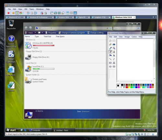
Task: Pick the bright blue color swatch in Paint
Action: click(136, 87)
